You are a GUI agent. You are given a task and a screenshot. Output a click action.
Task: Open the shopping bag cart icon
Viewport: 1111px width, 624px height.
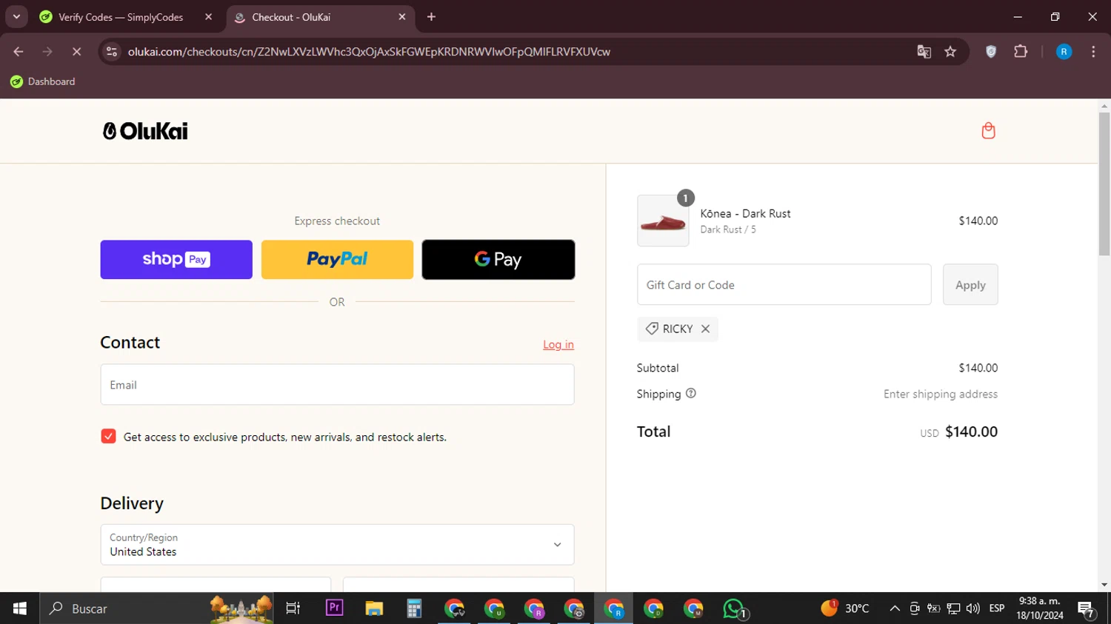coord(988,131)
